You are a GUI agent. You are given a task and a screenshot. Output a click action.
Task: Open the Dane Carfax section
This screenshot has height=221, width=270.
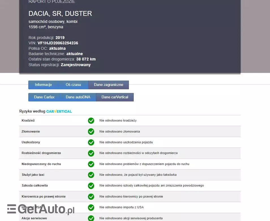point(44,97)
